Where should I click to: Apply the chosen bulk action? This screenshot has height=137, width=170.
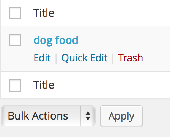(121, 116)
